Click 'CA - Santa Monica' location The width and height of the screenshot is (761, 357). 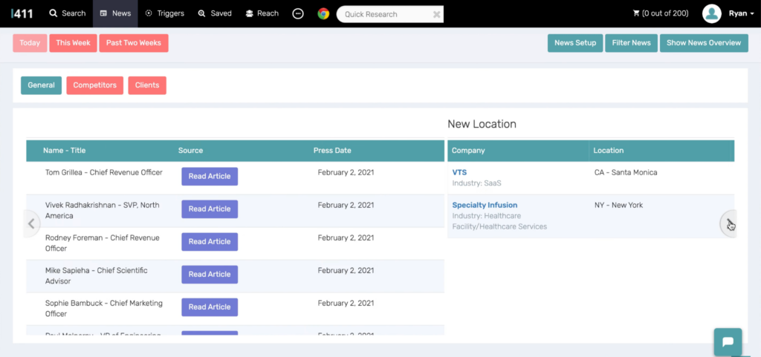pos(626,172)
